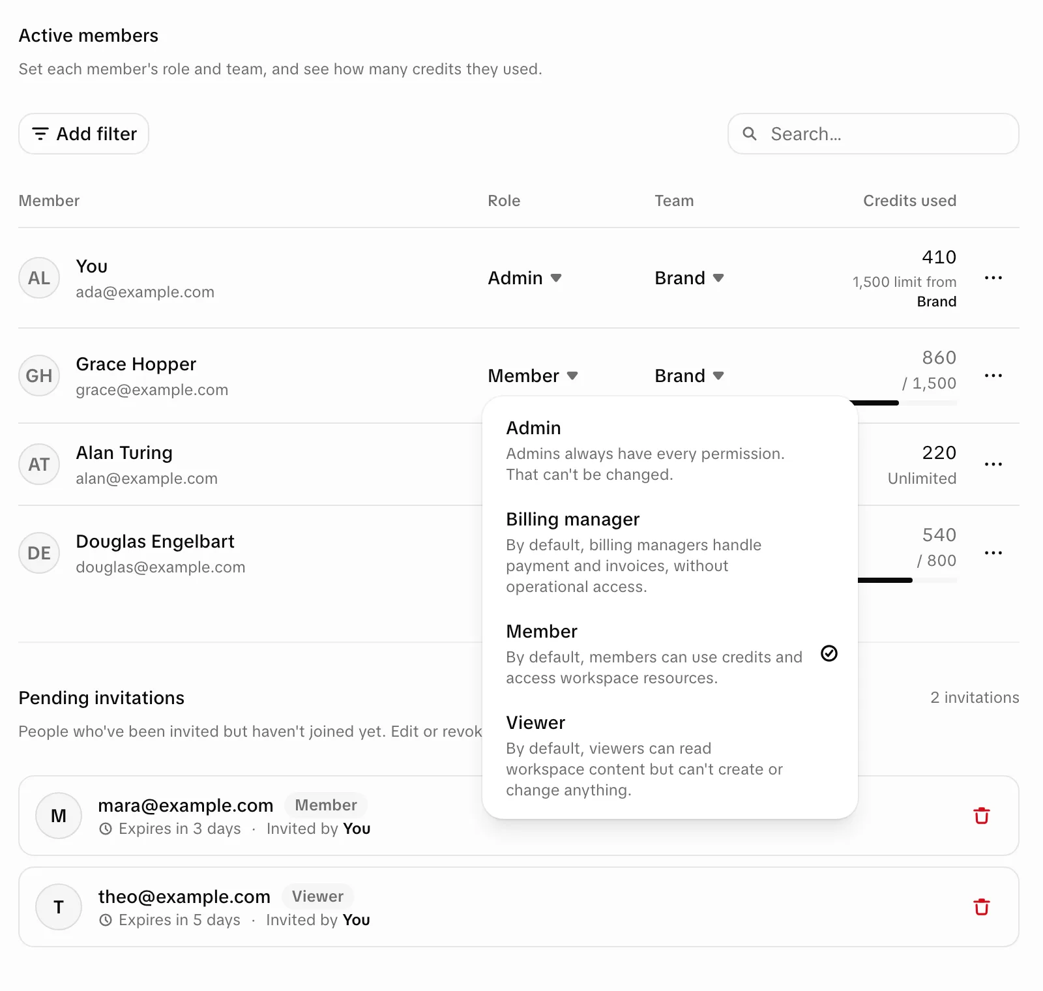
Task: Open Brand team dropdown for You
Action: (x=689, y=278)
